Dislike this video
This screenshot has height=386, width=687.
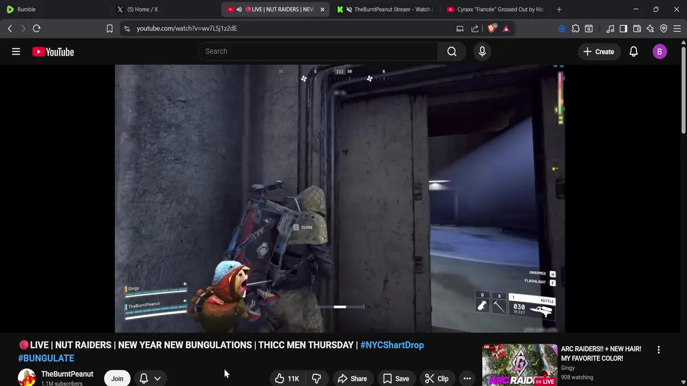pos(317,378)
